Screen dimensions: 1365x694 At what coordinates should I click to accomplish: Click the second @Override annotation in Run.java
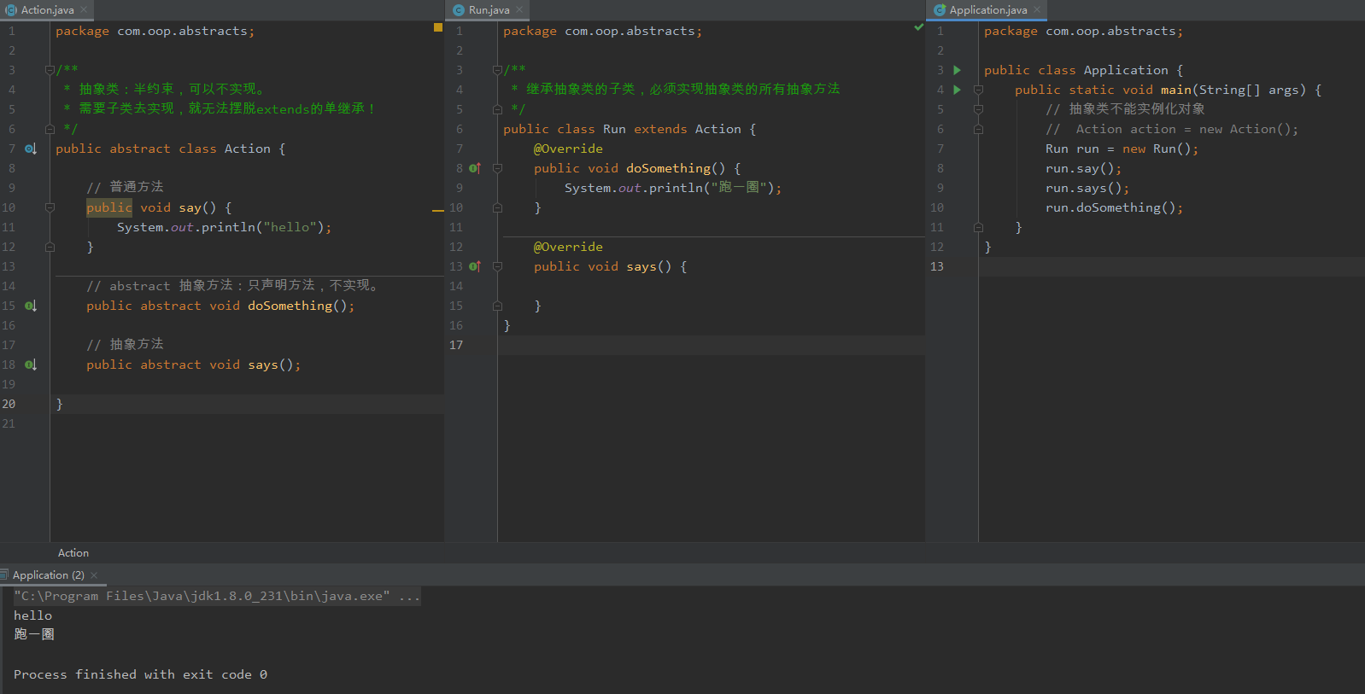568,247
